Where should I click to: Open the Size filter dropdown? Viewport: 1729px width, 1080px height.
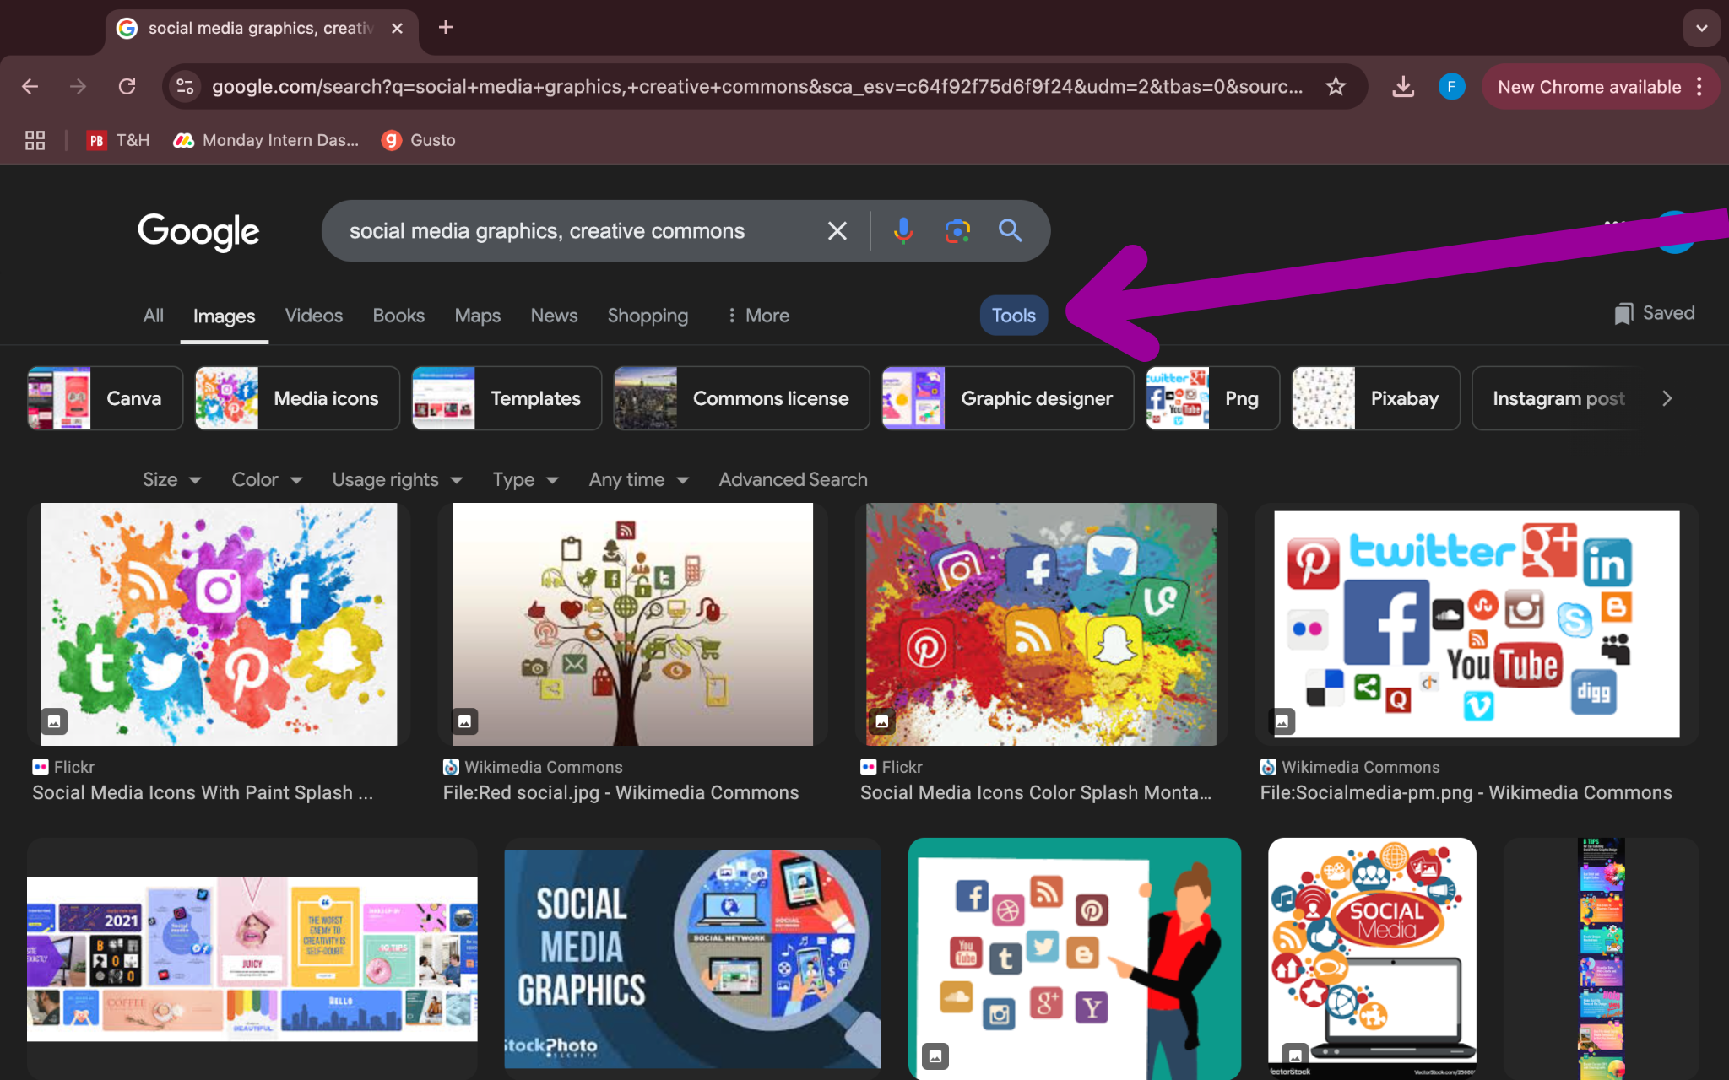pyautogui.click(x=171, y=479)
